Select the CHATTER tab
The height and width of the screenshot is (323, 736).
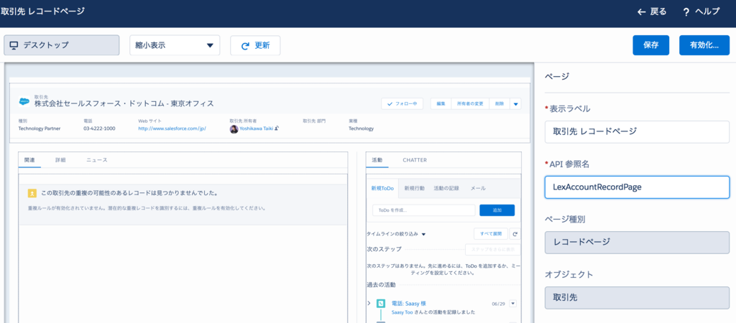[415, 160]
